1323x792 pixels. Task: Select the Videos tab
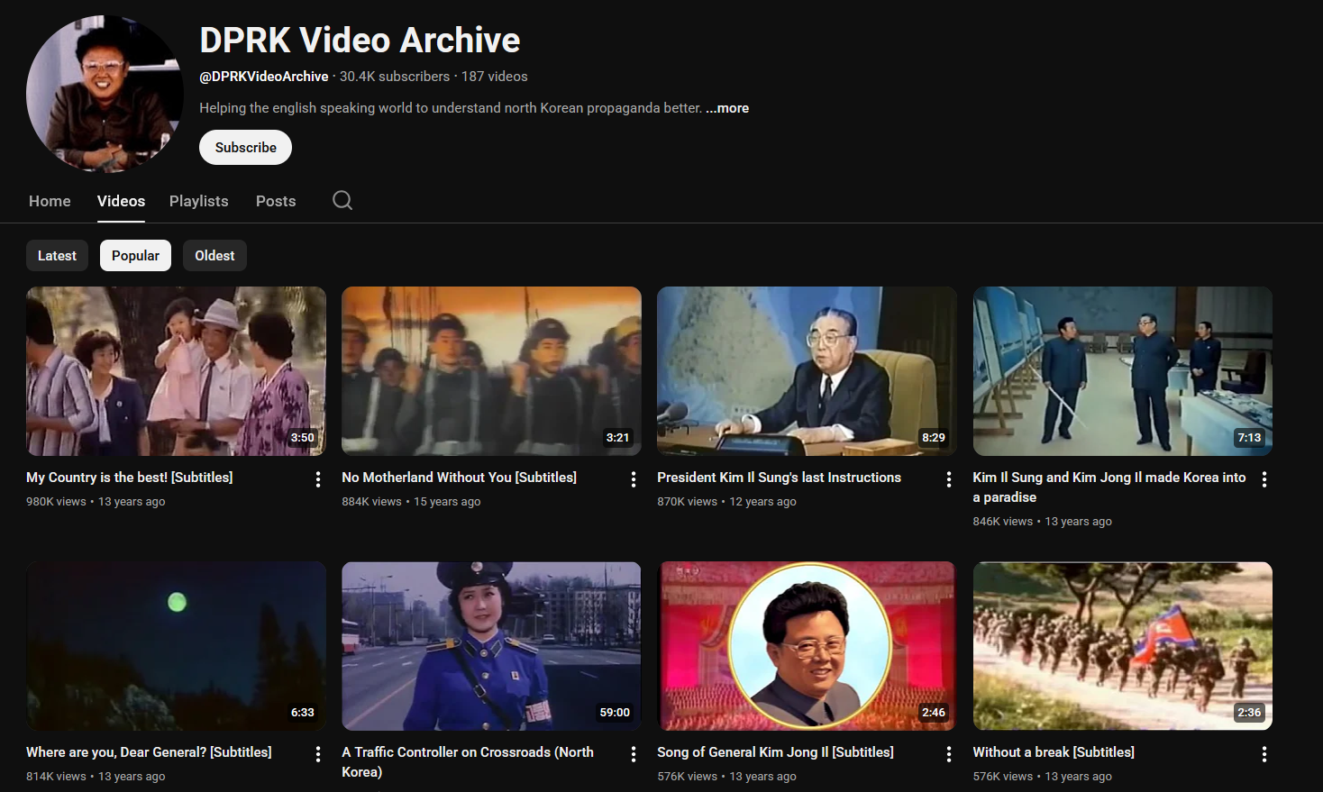pos(121,201)
